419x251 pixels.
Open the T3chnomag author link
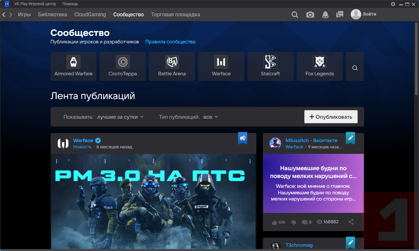coord(299,245)
